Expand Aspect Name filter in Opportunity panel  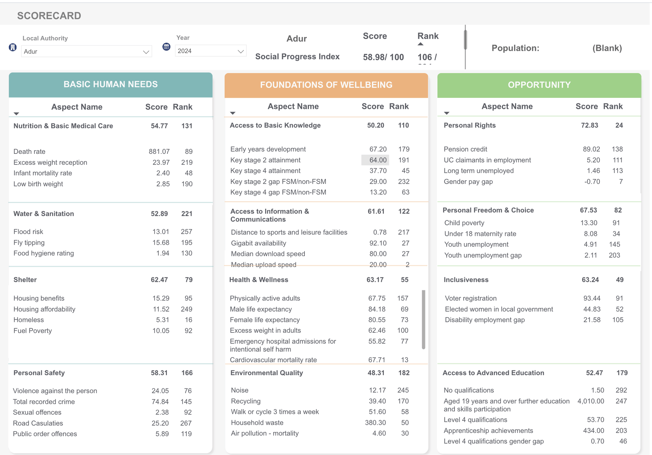(447, 113)
